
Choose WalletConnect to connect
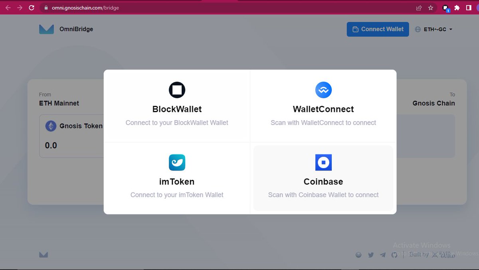click(x=323, y=106)
